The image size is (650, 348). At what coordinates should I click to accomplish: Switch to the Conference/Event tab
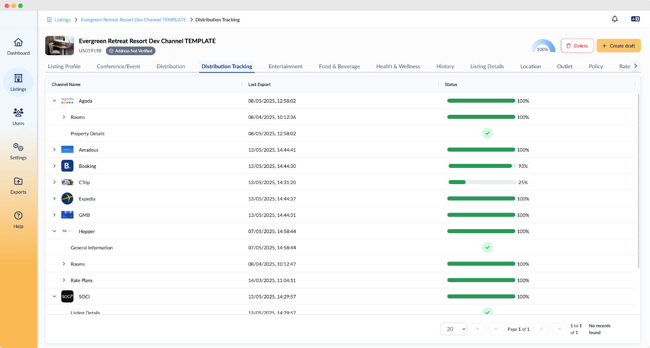coord(119,66)
